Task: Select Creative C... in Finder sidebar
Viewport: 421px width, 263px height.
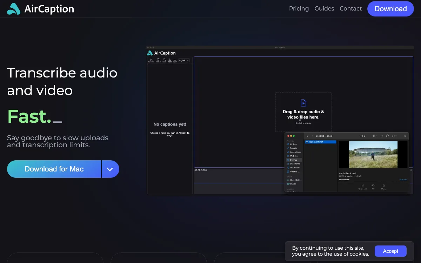Action: pyautogui.click(x=294, y=171)
